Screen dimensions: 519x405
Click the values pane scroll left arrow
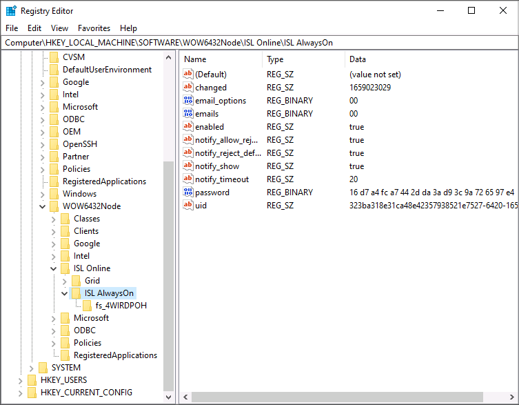(185, 397)
